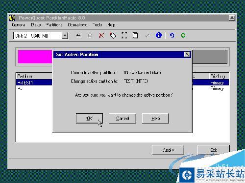Open the Tools menu

[x=98, y=25]
